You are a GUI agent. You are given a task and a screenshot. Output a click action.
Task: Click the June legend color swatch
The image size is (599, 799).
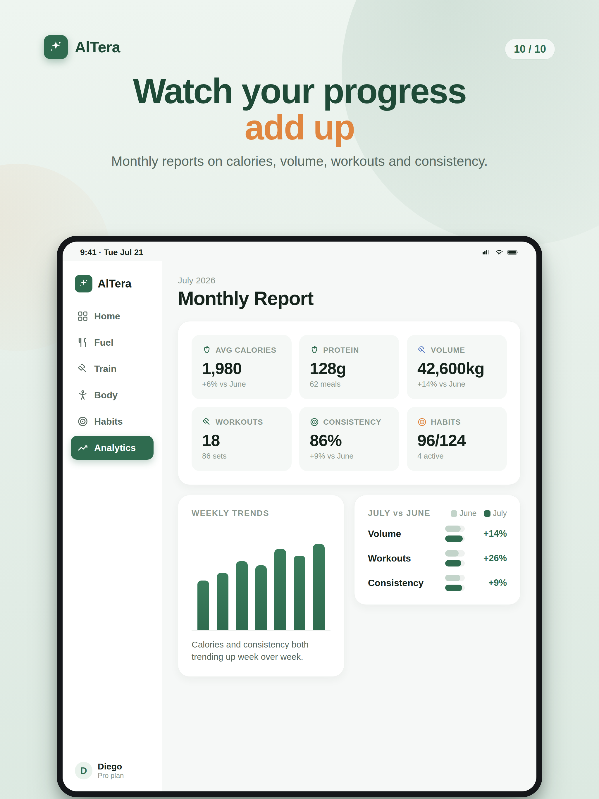click(454, 513)
